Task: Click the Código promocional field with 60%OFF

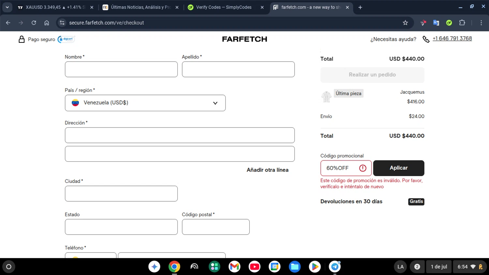Action: [346, 168]
